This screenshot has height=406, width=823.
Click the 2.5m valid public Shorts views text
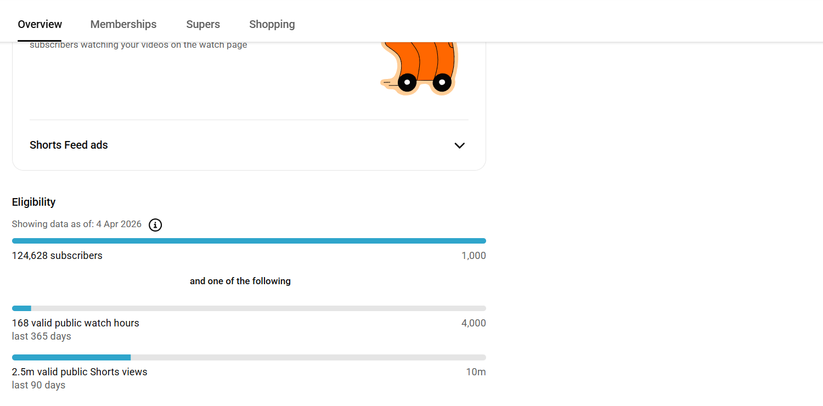(x=80, y=372)
